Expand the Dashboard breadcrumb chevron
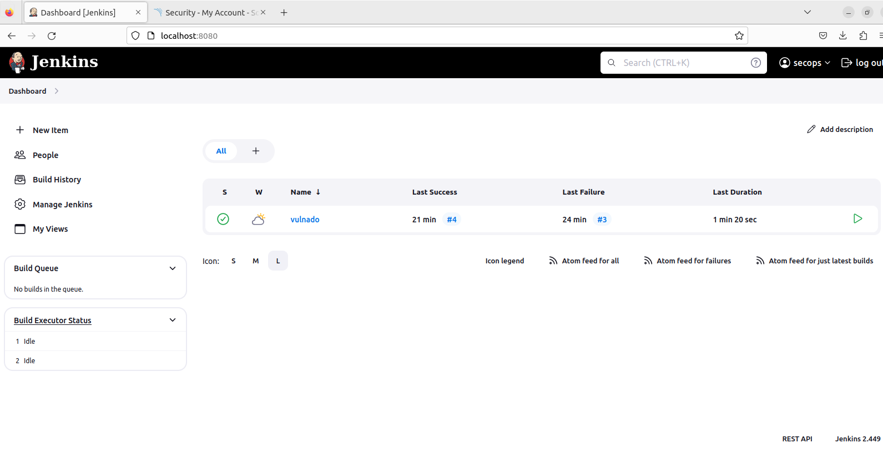The width and height of the screenshot is (883, 453). [57, 91]
